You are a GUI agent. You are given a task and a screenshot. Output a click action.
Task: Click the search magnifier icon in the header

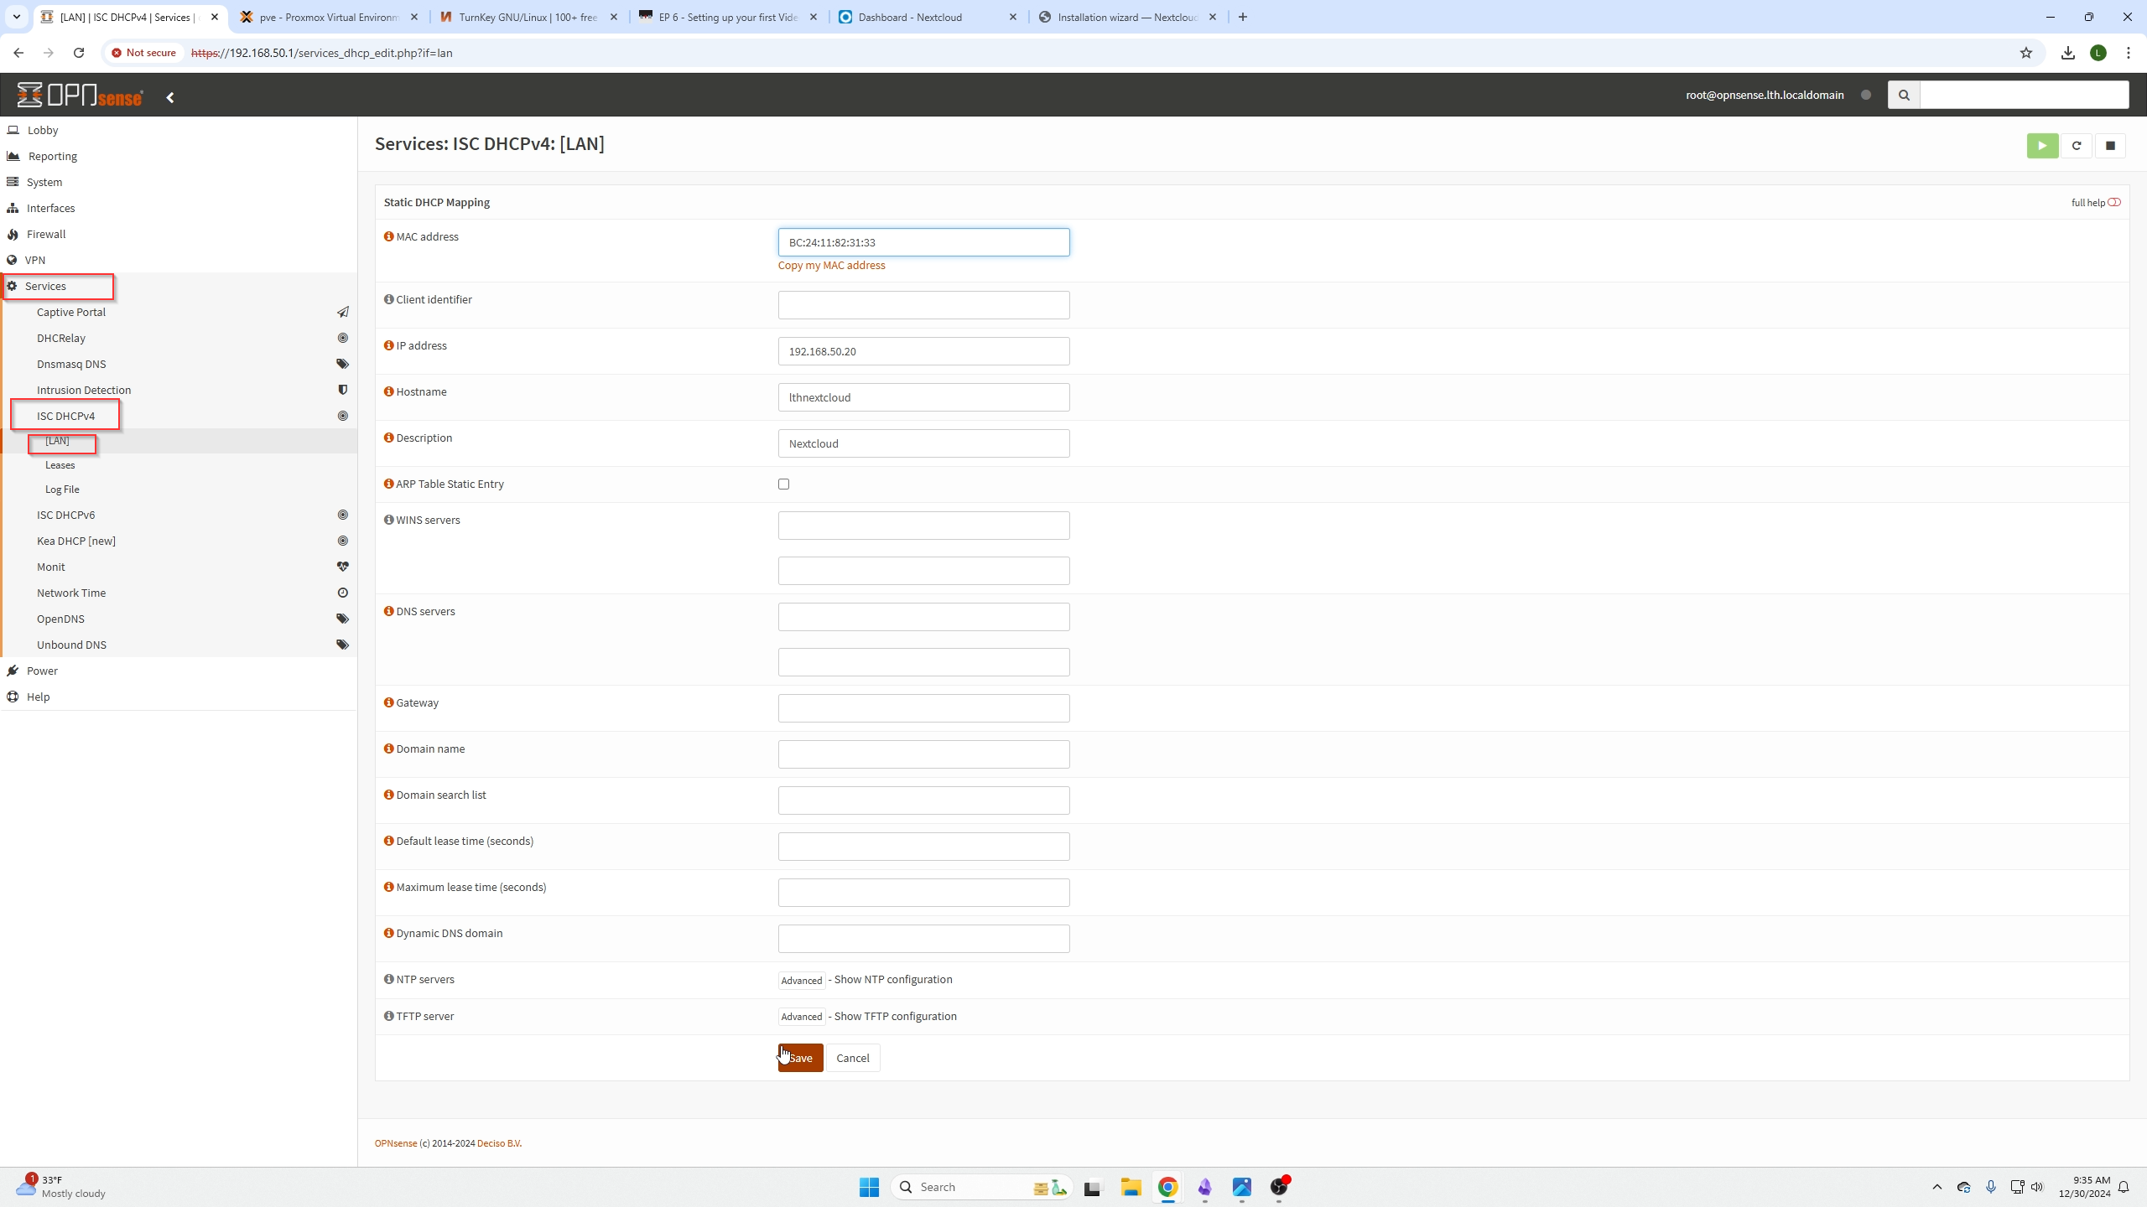click(1904, 95)
